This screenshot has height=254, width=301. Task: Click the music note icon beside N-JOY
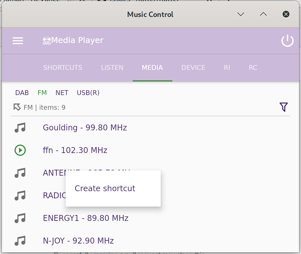pos(20,241)
